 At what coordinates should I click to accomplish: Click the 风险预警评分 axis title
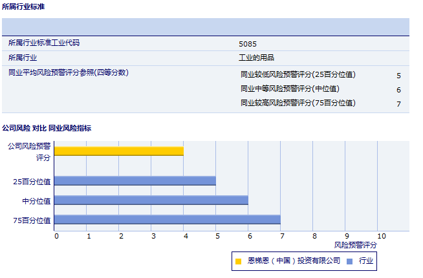pos(355,245)
